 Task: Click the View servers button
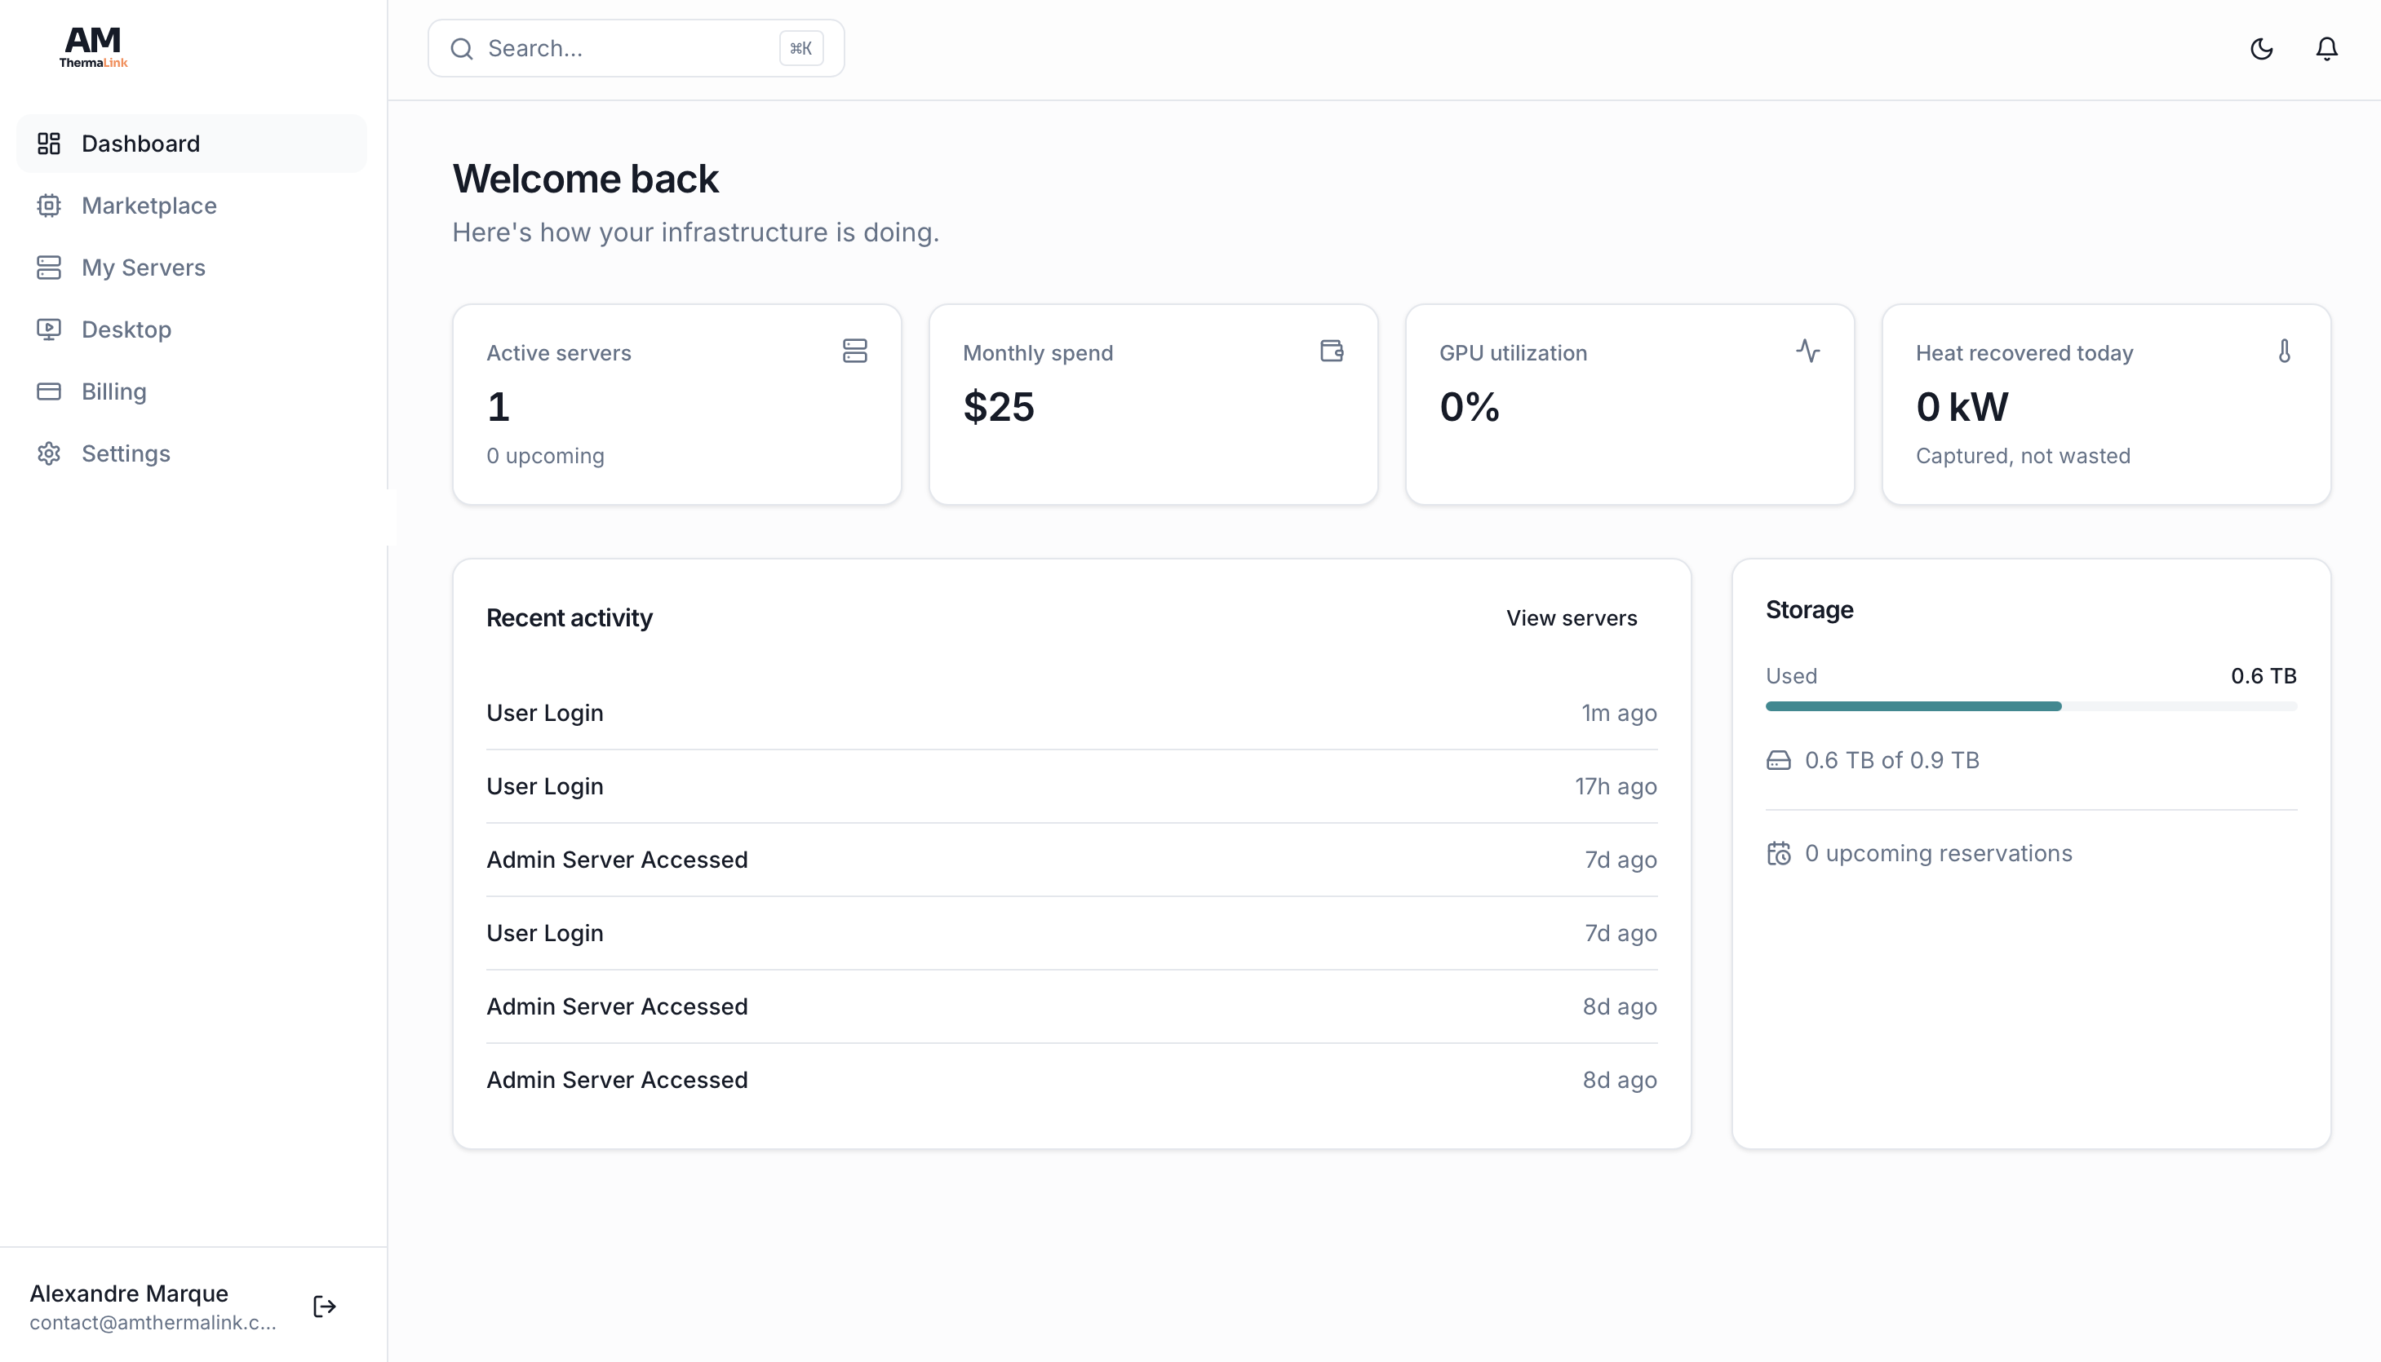coord(1572,618)
